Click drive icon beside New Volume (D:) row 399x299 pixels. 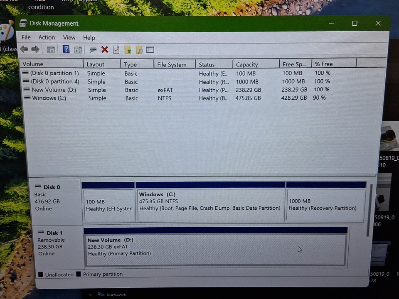coord(27,89)
